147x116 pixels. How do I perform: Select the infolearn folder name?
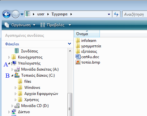[89, 41]
